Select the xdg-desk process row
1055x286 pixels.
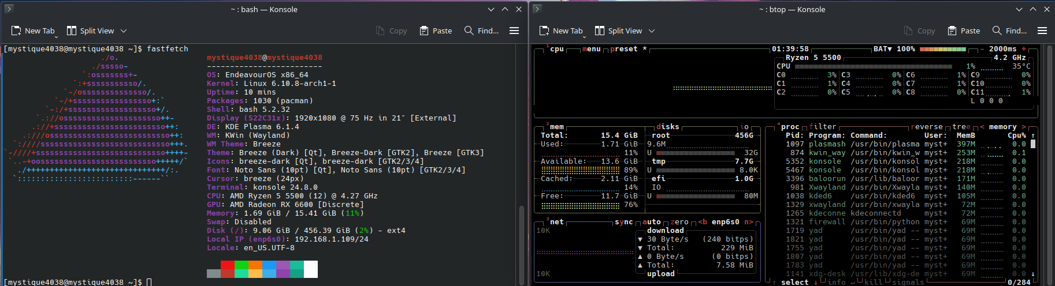(905, 274)
